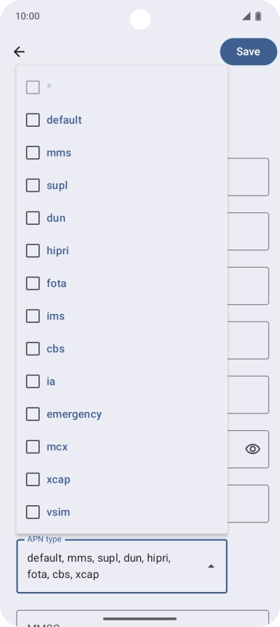This screenshot has width=280, height=627.
Task: Tap the back arrow icon
Action: (x=19, y=52)
